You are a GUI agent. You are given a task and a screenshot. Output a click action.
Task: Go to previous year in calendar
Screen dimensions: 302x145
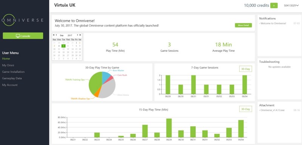click(x=54, y=35)
